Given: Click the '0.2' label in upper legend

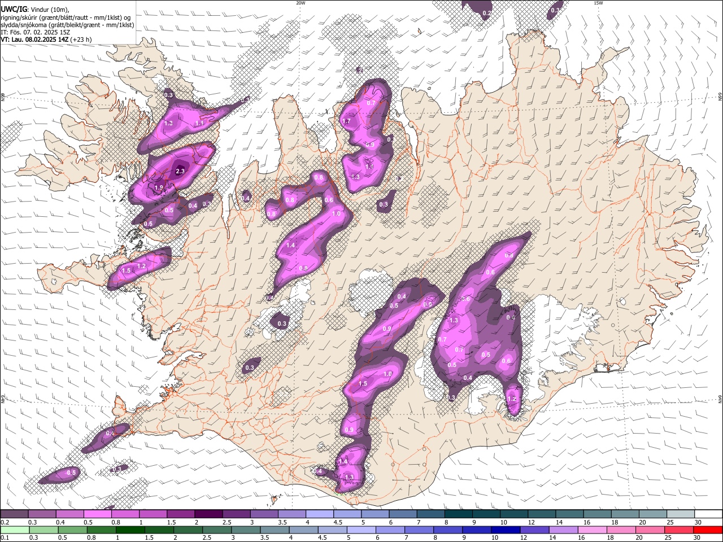Looking at the screenshot, I should point(5,522).
